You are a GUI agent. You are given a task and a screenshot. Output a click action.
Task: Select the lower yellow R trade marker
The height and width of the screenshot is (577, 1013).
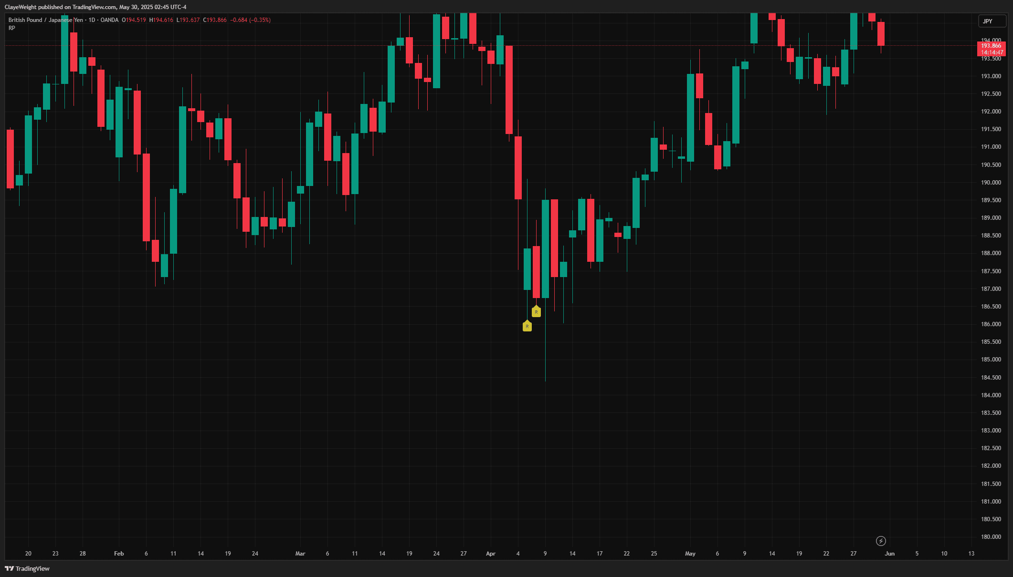coord(527,326)
